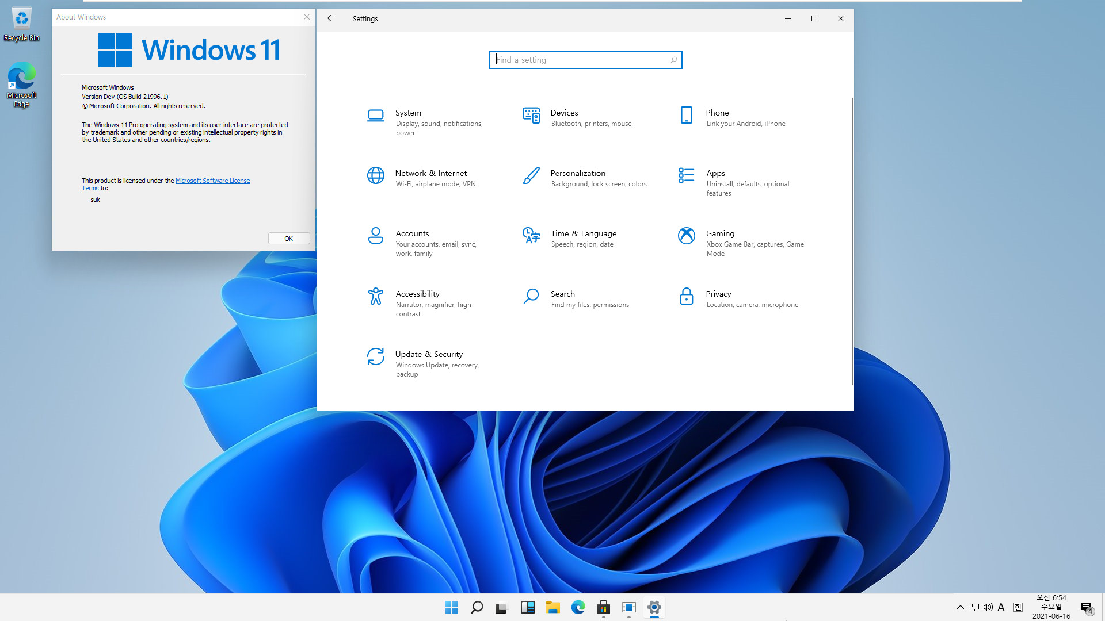Image resolution: width=1105 pixels, height=621 pixels.
Task: Open Time & Language icon
Action: 531,235
